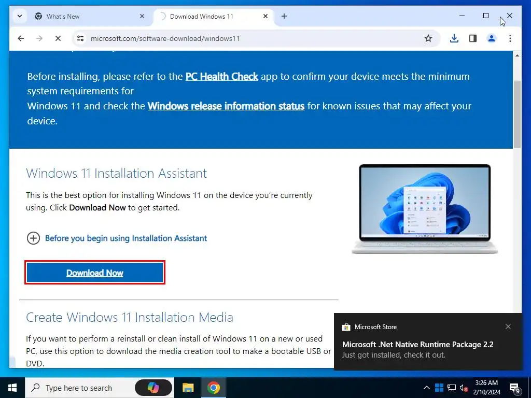Viewport: 531px width, 398px height.
Task: Minimize the Chrome window
Action: tap(462, 16)
